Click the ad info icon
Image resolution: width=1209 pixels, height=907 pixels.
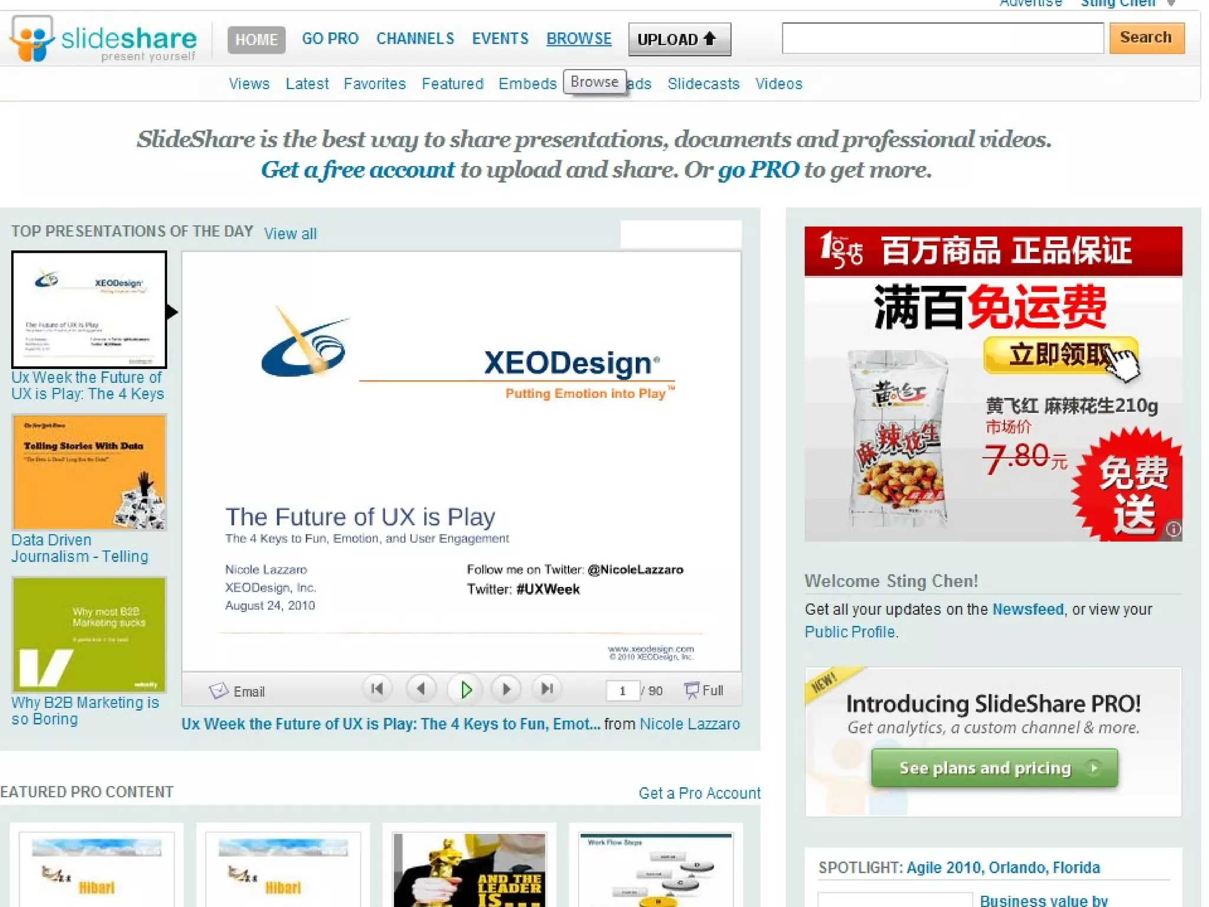[x=1172, y=528]
